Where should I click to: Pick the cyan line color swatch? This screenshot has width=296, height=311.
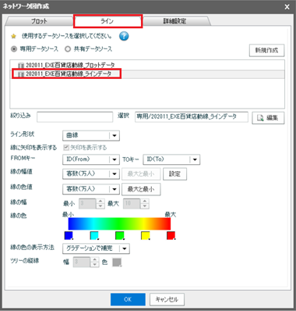[x=94, y=235]
